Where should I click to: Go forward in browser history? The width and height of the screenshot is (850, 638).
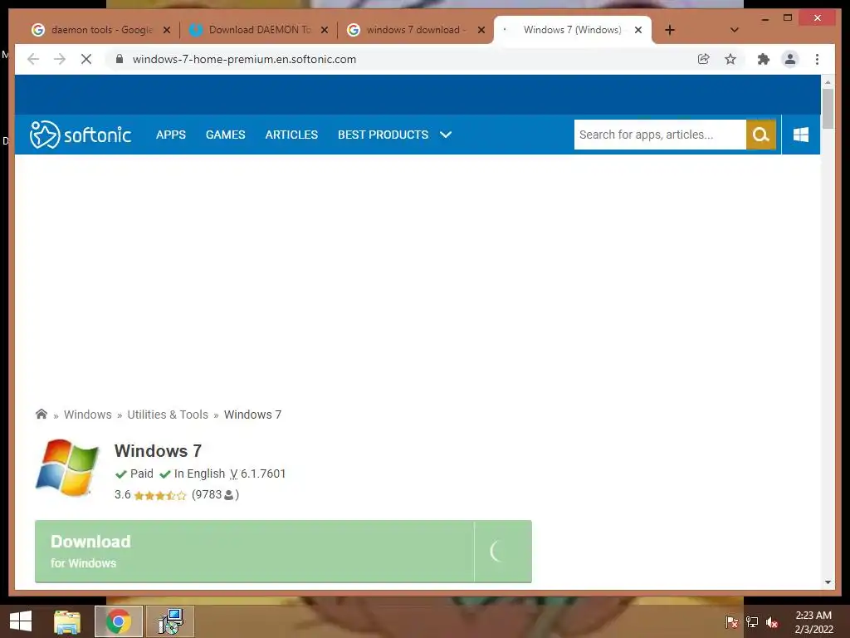click(60, 59)
